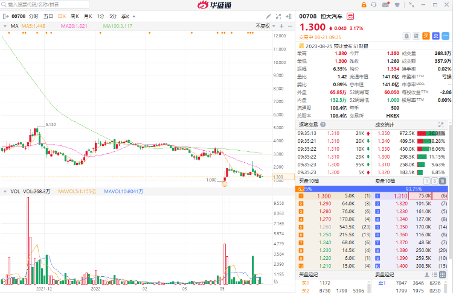Click the fullscreen chart icon
This screenshot has height=293, width=453.
tap(278, 16)
